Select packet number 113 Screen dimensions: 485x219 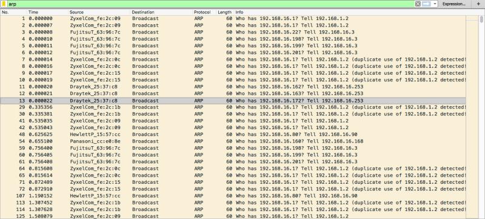tap(233, 203)
